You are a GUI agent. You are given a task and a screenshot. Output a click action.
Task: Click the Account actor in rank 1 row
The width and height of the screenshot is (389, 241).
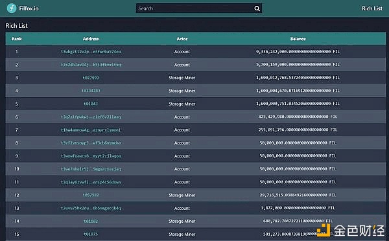click(182, 52)
